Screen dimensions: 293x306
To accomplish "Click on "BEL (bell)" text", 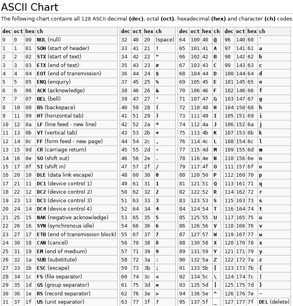I will tap(49, 99).
